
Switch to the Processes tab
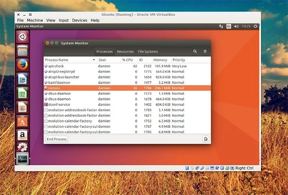104,52
